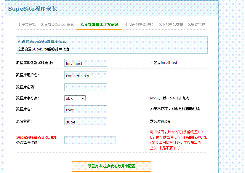Click step tab 6.安装完成
The height and width of the screenshot is (173, 245).
tap(196, 25)
